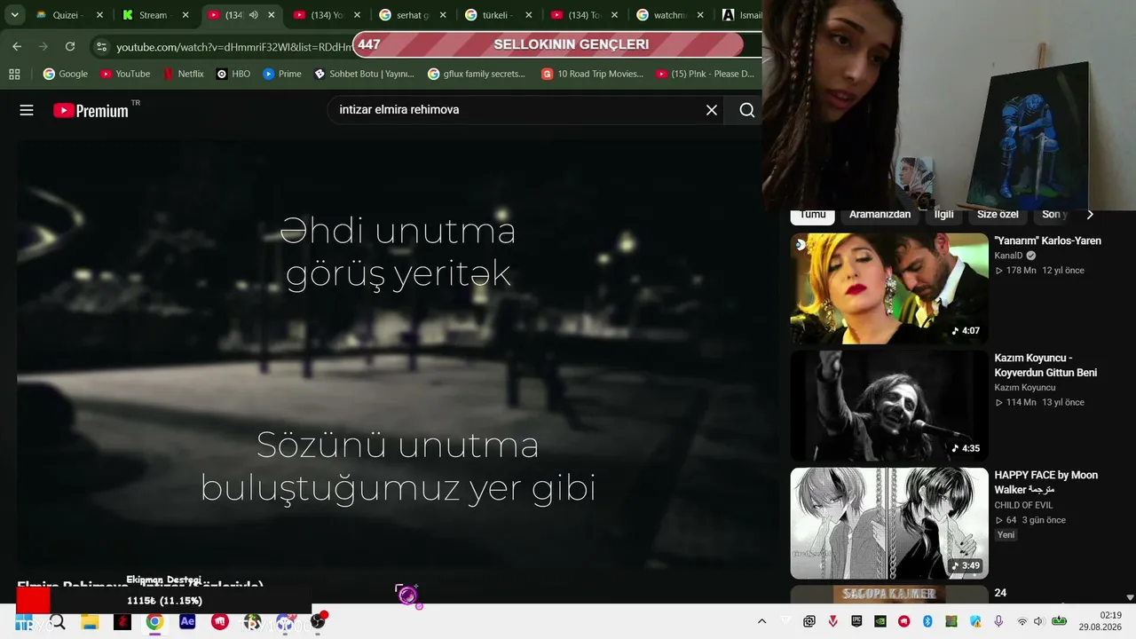Viewport: 1136px width, 639px height.
Task: Select the Tümü filter chip
Action: point(812,214)
